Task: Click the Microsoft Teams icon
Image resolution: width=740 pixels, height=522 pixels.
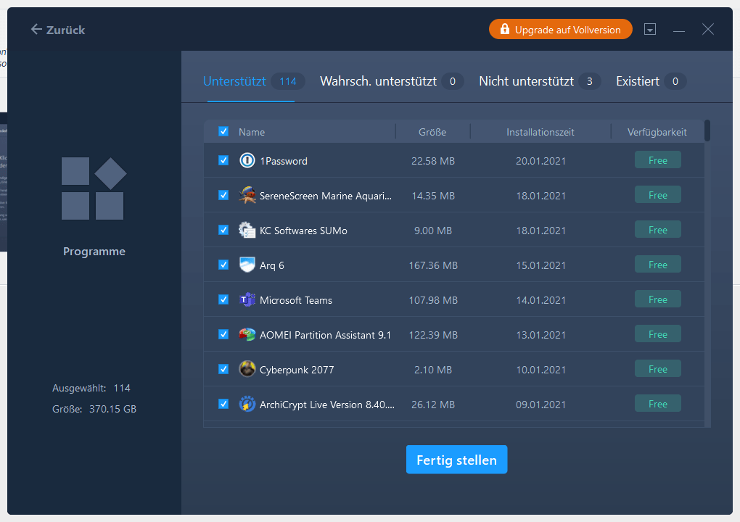Action: pos(247,300)
